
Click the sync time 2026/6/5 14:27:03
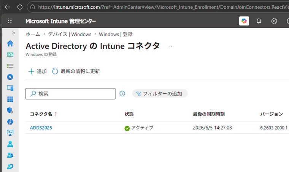pos(212,128)
